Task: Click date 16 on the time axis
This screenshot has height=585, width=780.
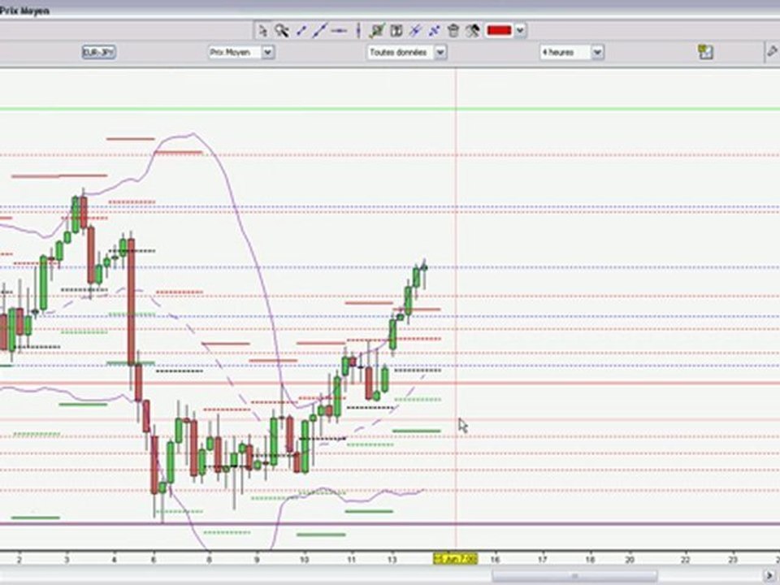Action: click(x=495, y=559)
